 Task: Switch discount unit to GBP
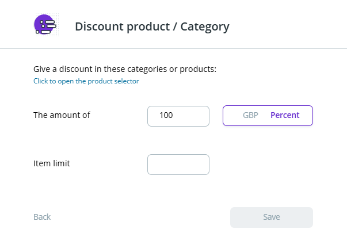250,115
